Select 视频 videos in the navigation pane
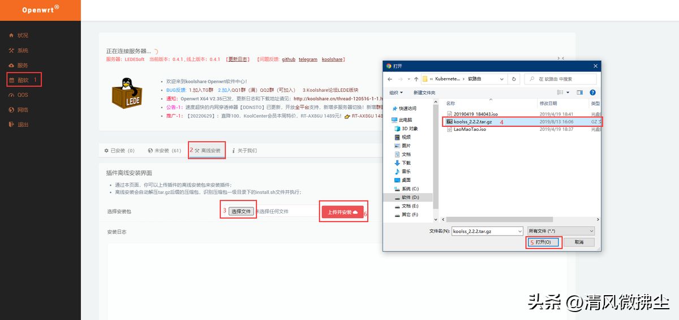The image size is (679, 320). tap(402, 137)
